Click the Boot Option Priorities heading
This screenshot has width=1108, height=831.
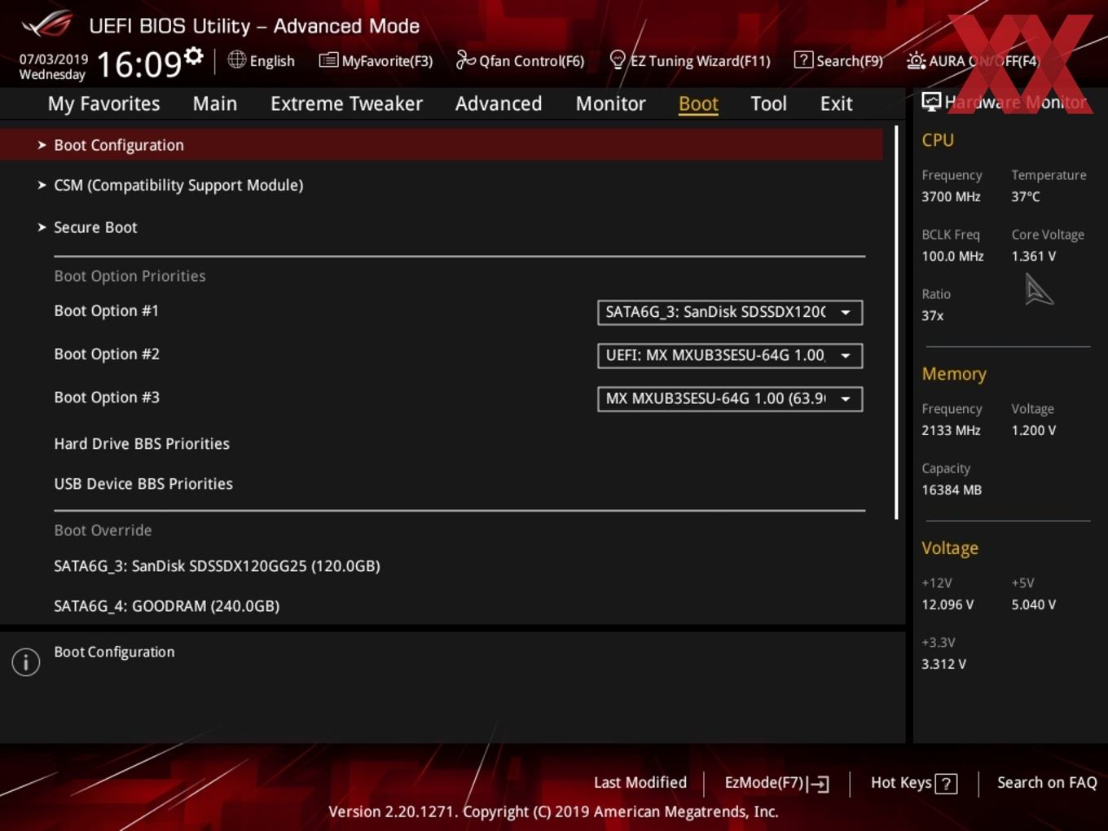click(130, 276)
